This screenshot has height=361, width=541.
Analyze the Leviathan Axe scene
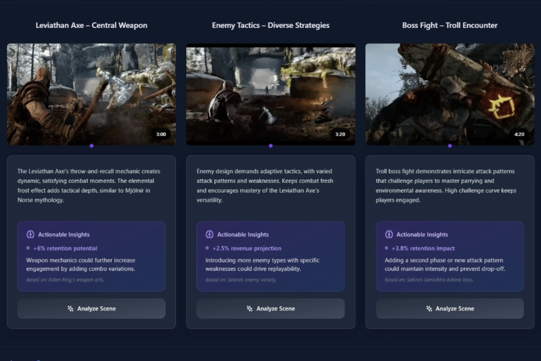point(92,309)
